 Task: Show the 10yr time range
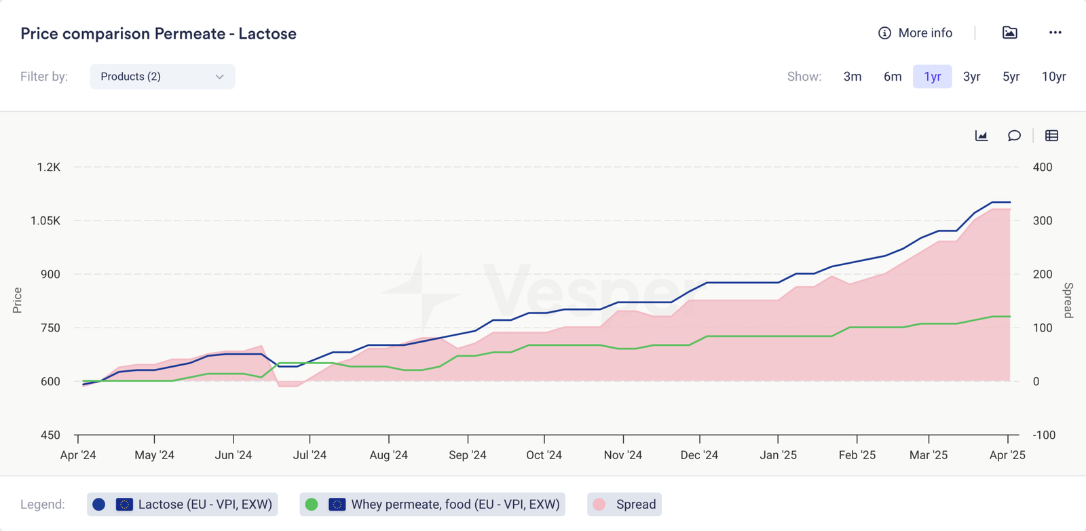click(1053, 77)
